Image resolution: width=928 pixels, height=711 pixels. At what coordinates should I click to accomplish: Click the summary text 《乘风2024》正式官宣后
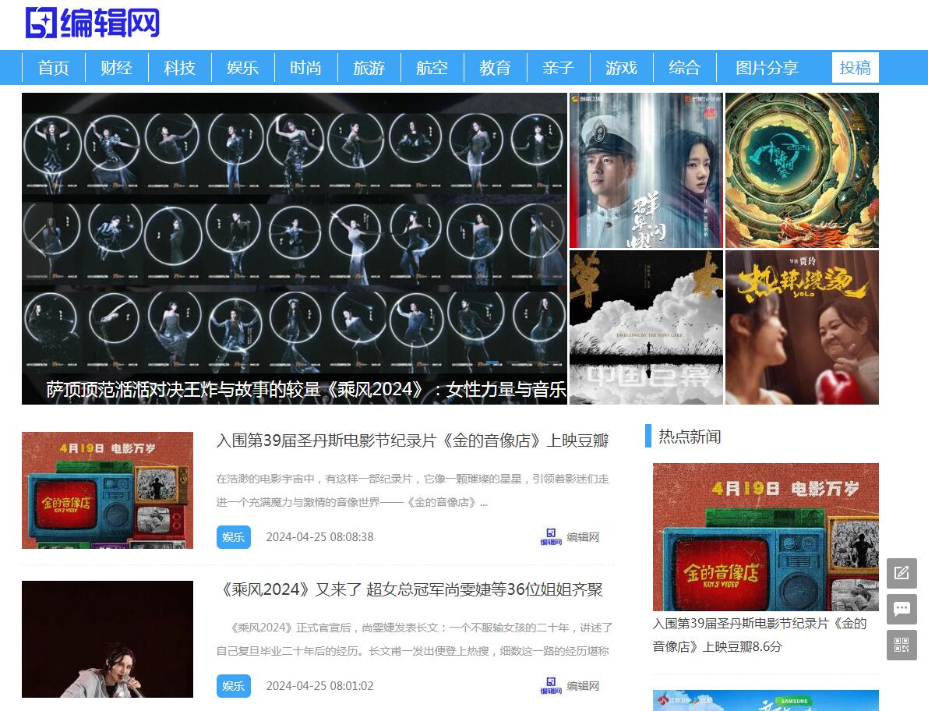click(x=415, y=639)
